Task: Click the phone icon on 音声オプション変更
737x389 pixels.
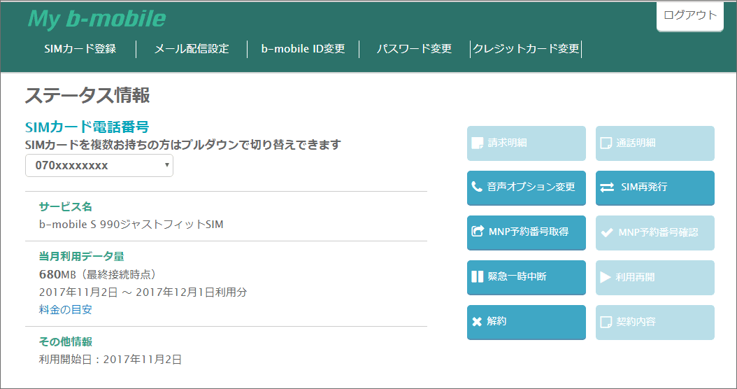Action: (477, 187)
